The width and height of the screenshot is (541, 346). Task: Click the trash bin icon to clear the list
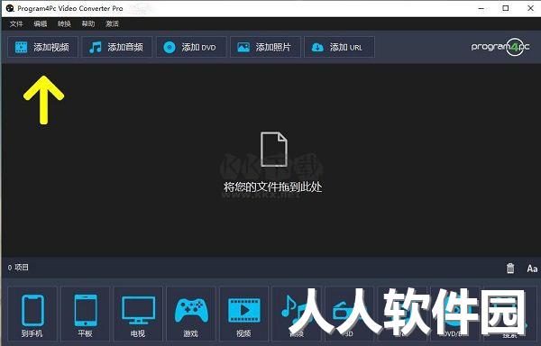[510, 269]
